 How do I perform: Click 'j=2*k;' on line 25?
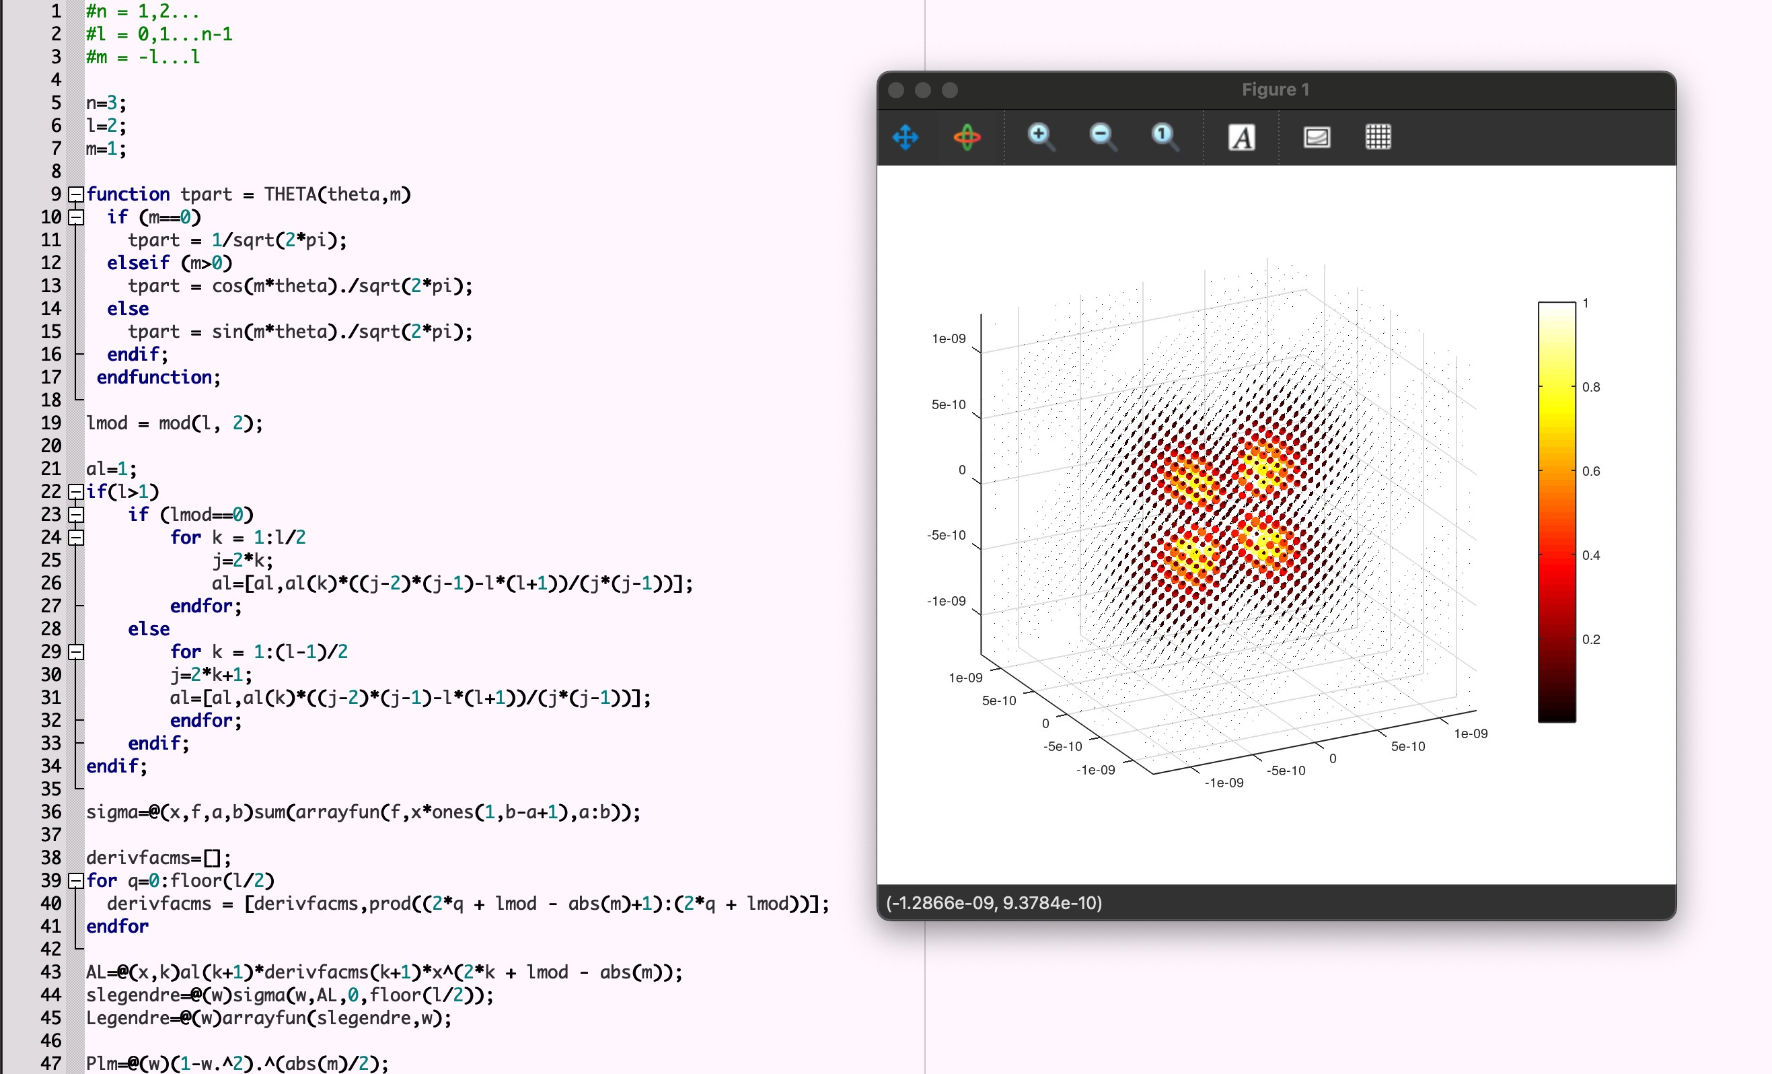pos(242,561)
